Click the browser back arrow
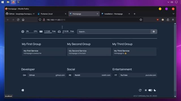 point(8,20)
